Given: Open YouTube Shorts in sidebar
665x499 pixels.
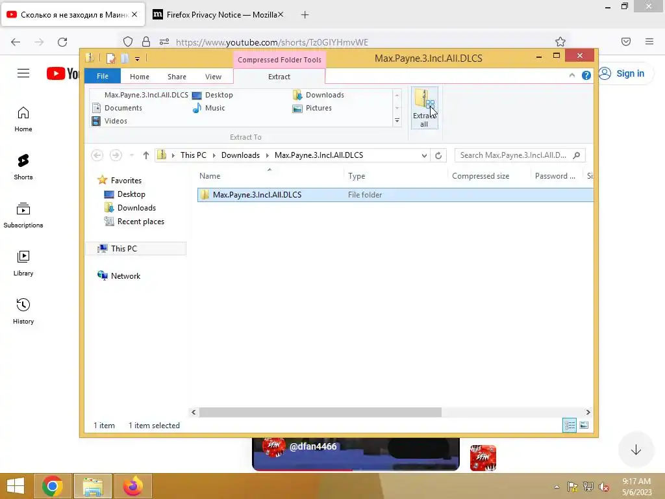Looking at the screenshot, I should (23, 167).
